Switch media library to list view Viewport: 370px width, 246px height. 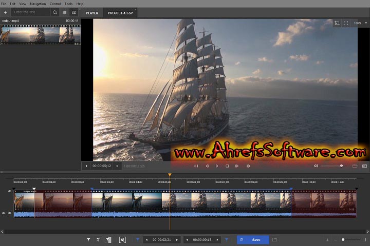tap(65, 12)
